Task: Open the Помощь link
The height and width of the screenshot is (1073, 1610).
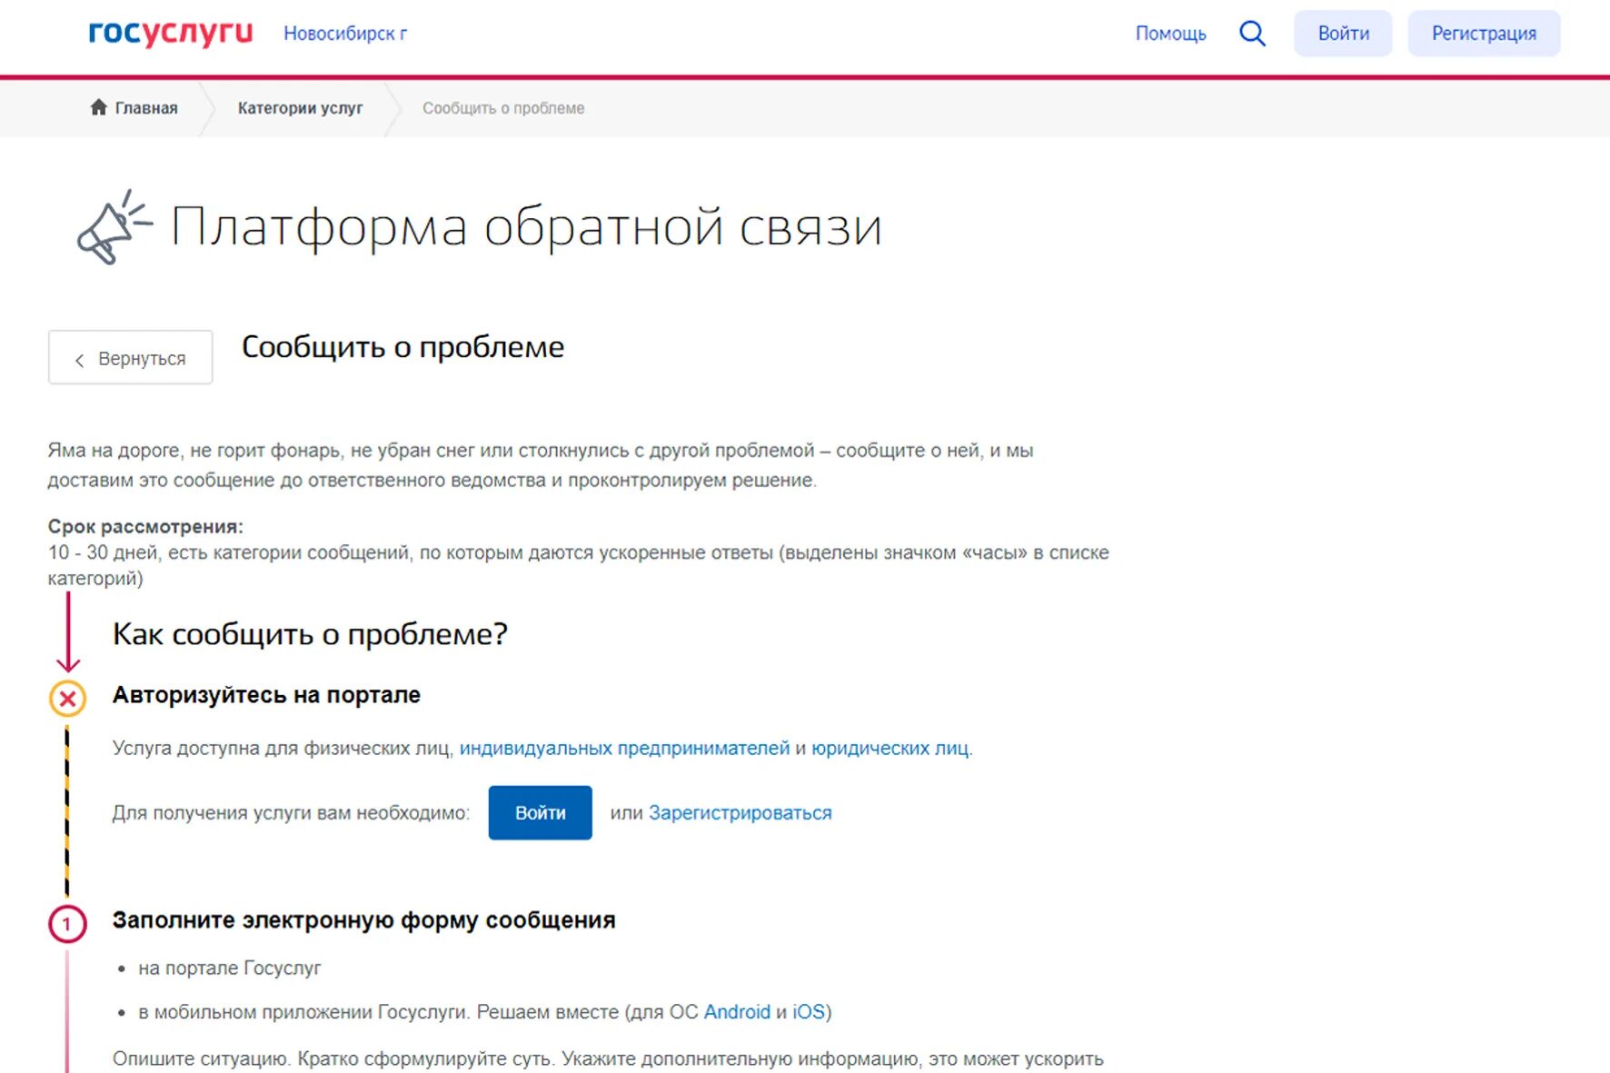Action: coord(1170,34)
